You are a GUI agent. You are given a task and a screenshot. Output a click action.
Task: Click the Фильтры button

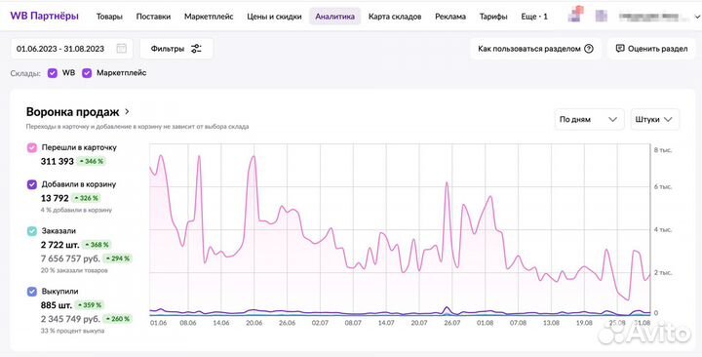[176, 49]
